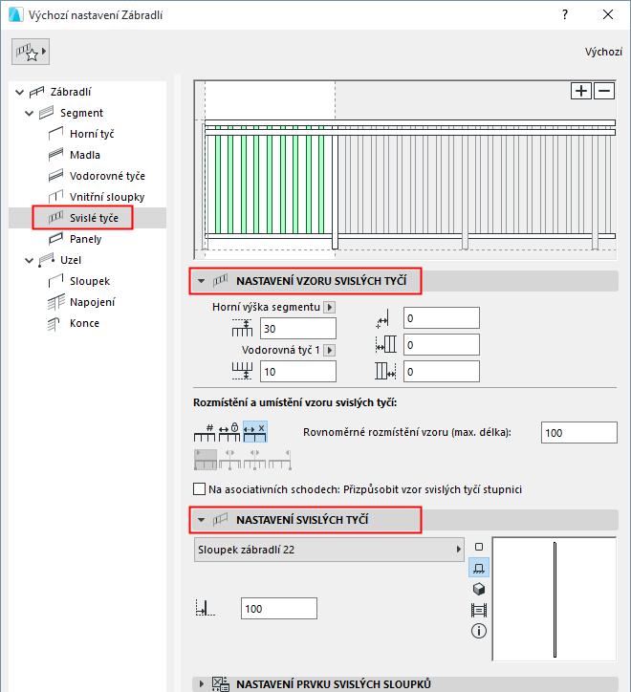
Task: Edit bottom offset field value 10
Action: 298,372
